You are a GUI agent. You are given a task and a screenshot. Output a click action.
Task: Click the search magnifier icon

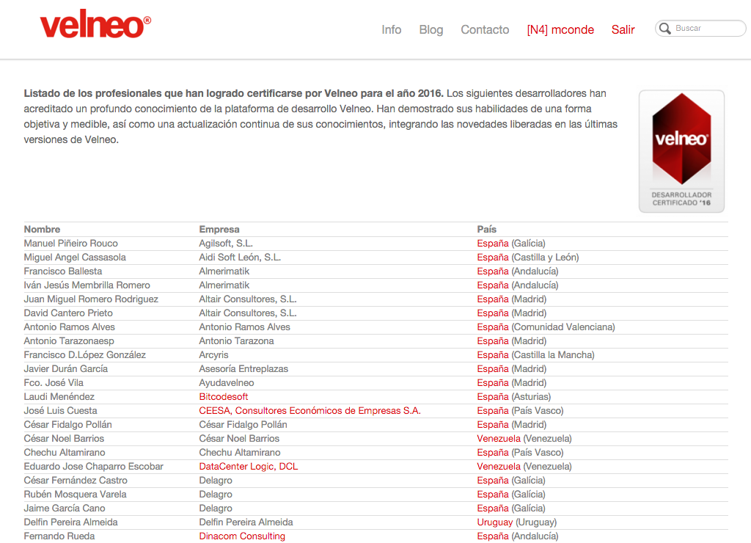(x=664, y=29)
